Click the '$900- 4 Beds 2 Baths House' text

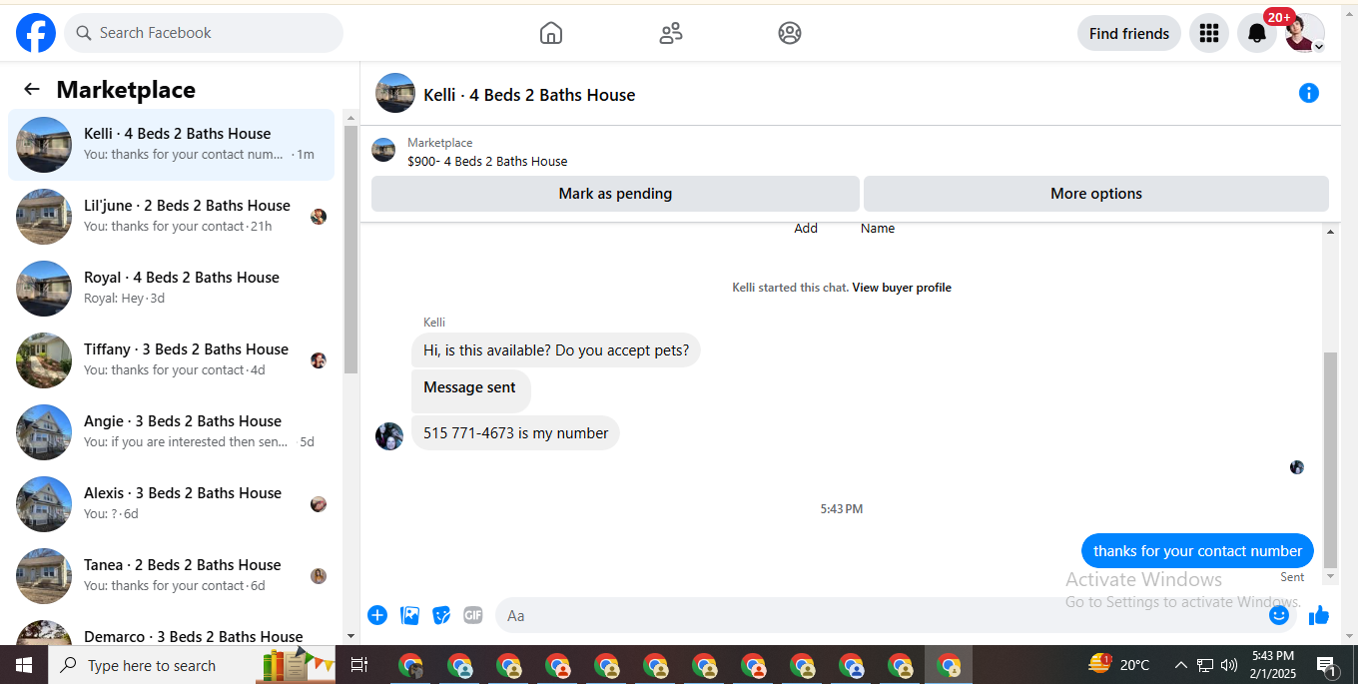point(487,161)
